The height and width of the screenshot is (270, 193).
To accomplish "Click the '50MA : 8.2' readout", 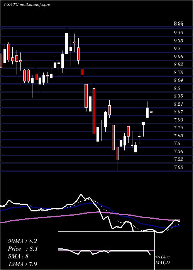I will coord(22,241).
